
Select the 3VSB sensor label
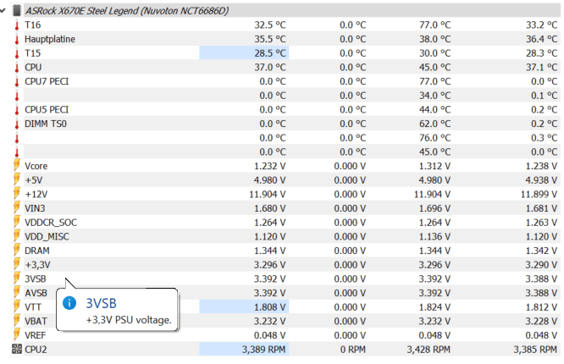[x=36, y=279]
